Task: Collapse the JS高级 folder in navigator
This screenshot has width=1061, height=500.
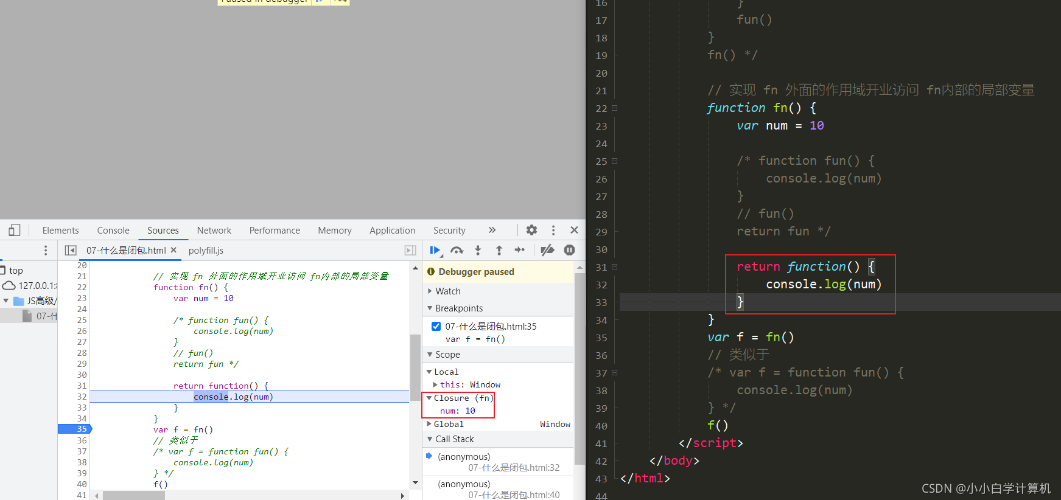Action: coord(6,300)
